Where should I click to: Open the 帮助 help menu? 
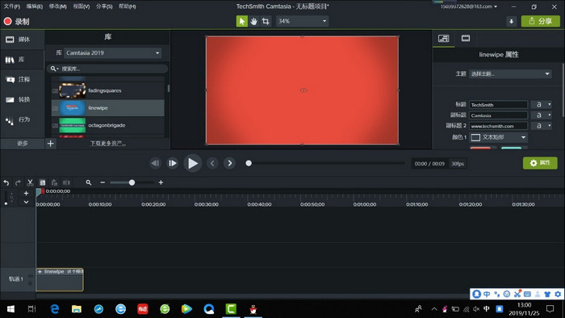click(x=128, y=6)
